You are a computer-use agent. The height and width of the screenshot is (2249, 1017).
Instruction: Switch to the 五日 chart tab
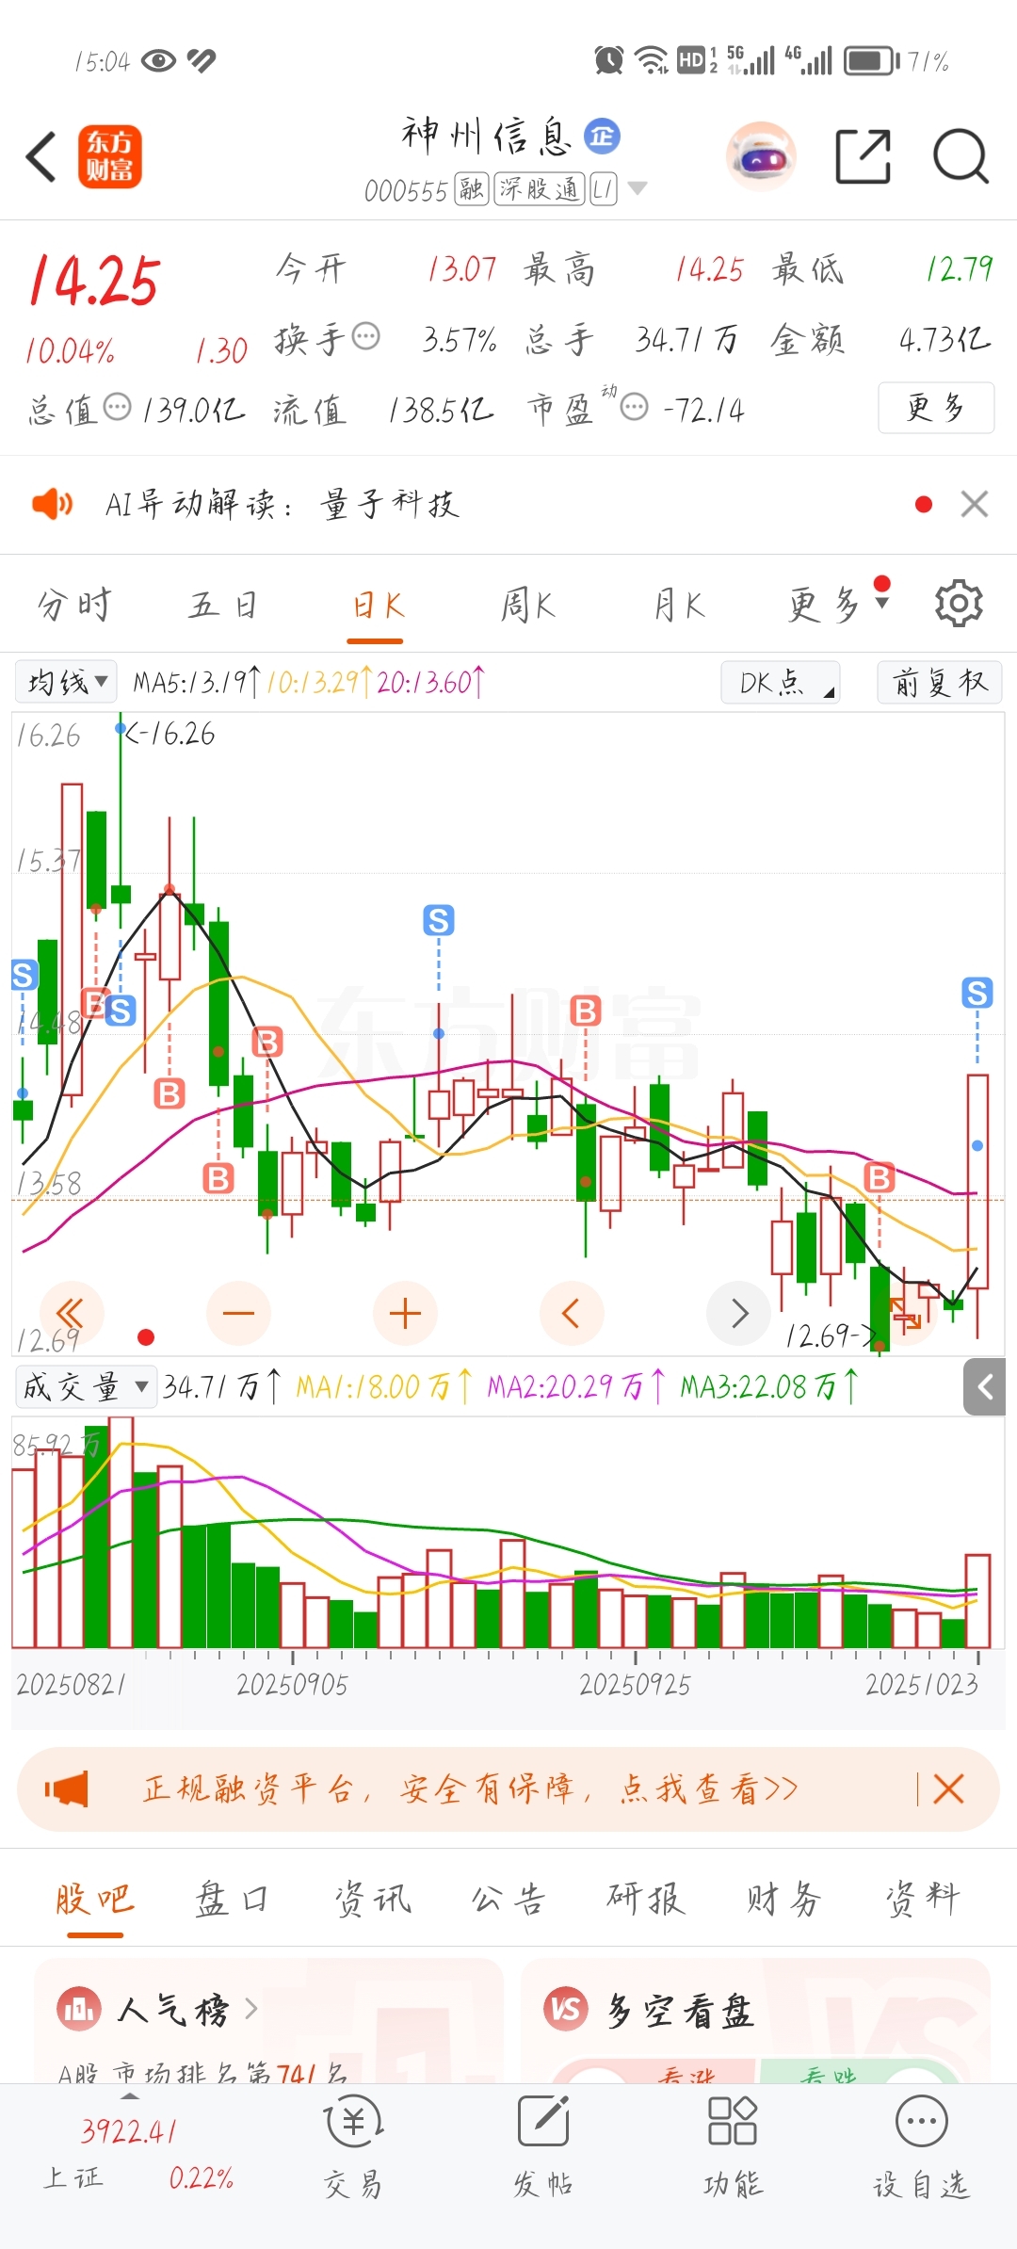(223, 605)
